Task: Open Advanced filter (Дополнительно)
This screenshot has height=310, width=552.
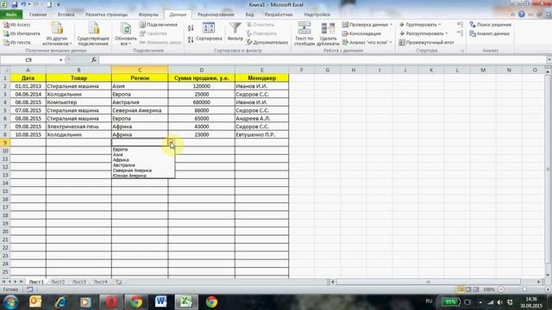Action: (267, 42)
